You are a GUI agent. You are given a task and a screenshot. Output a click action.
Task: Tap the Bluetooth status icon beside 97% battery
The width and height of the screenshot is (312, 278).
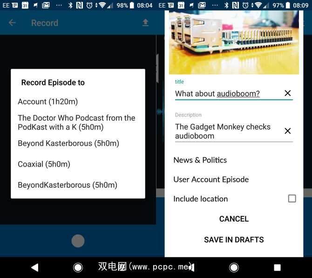(x=226, y=5)
